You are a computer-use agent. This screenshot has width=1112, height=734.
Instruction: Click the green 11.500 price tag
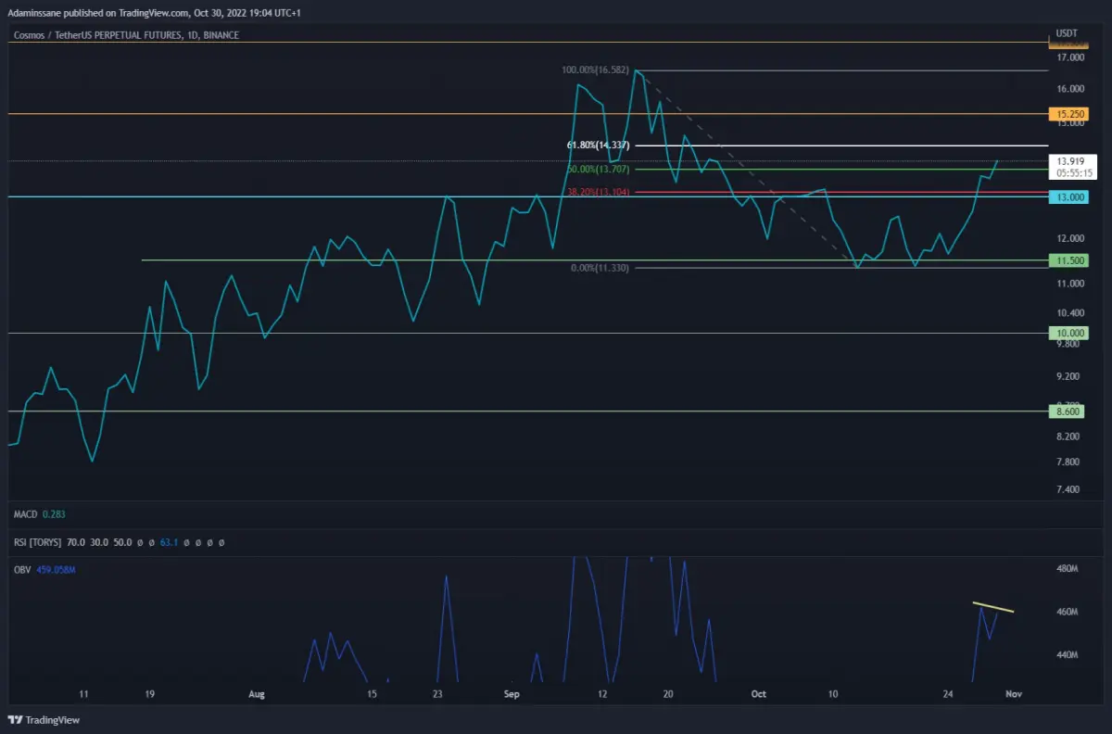(x=1068, y=260)
